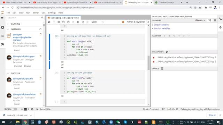Expand the downloaded node msi options chevron
The width and height of the screenshot is (223, 125).
tap(31, 115)
